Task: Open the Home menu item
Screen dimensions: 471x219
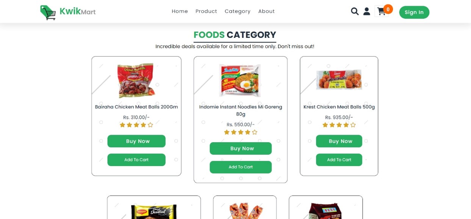Action: (x=180, y=11)
